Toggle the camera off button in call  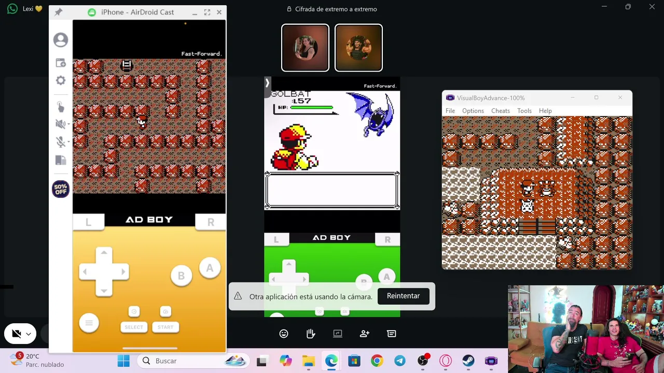[16, 334]
